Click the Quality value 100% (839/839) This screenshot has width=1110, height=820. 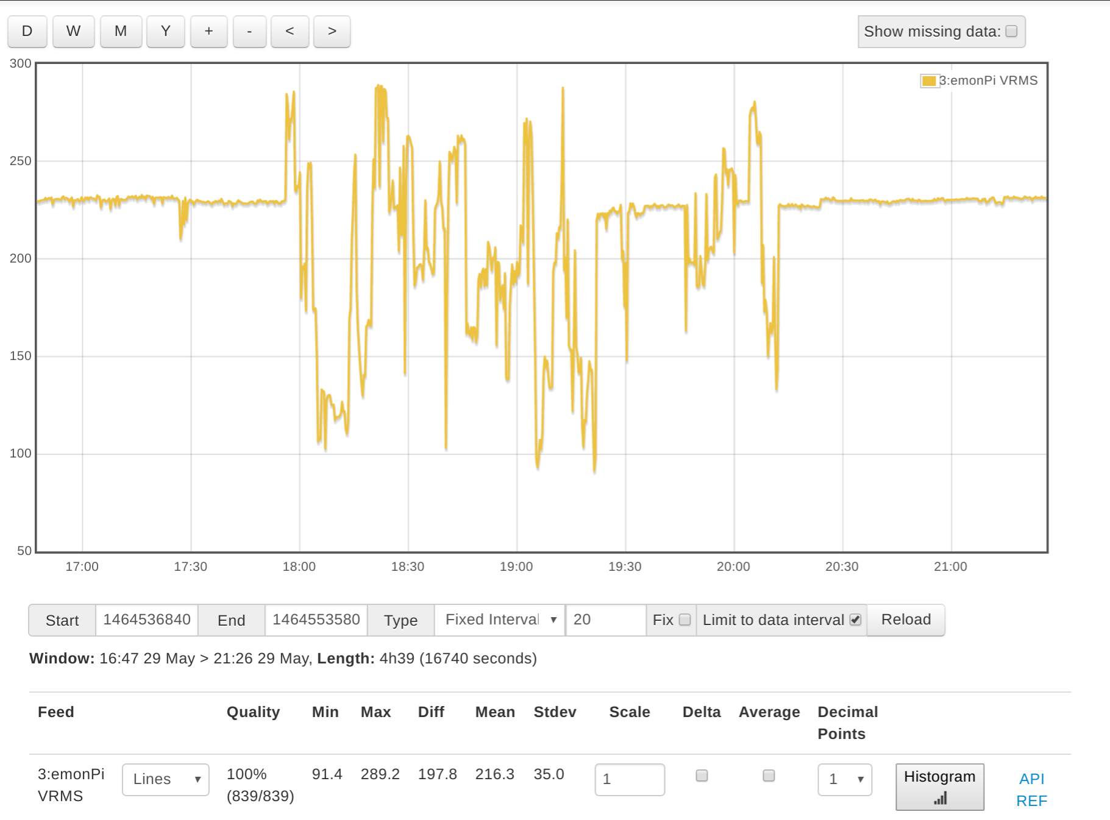(x=260, y=785)
